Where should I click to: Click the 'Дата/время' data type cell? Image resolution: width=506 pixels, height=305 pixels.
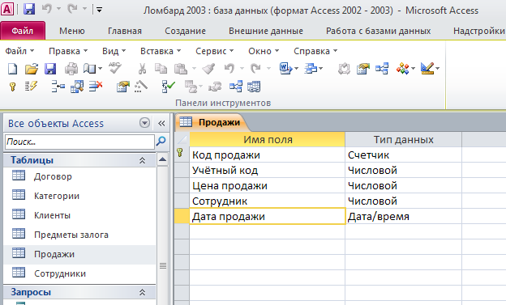pyautogui.click(x=403, y=217)
